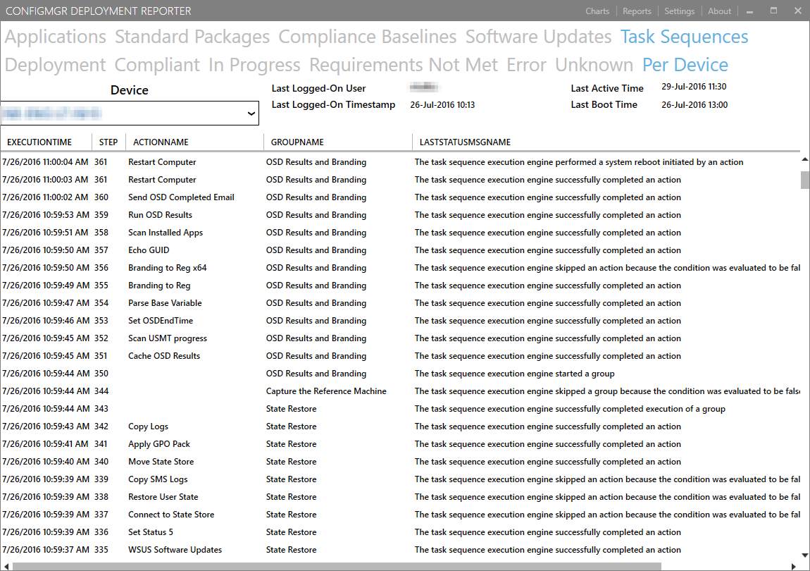810x571 pixels.
Task: Show the Error sub-tab
Action: [x=526, y=65]
